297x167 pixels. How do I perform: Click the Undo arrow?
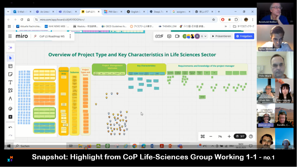(x=10, y=127)
